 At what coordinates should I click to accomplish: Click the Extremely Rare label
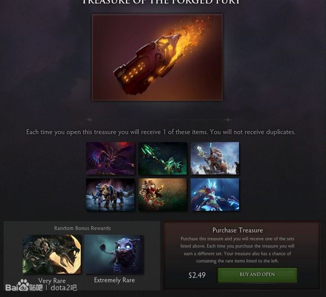point(114,280)
